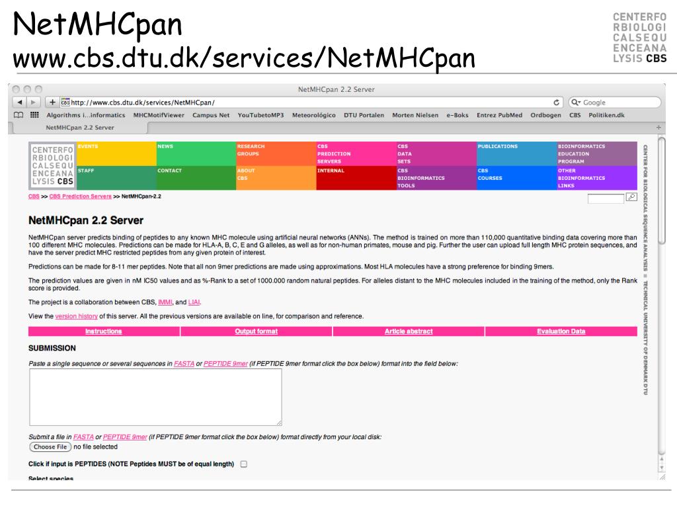Open CBS Bioinformatics Tools tile

[436, 178]
